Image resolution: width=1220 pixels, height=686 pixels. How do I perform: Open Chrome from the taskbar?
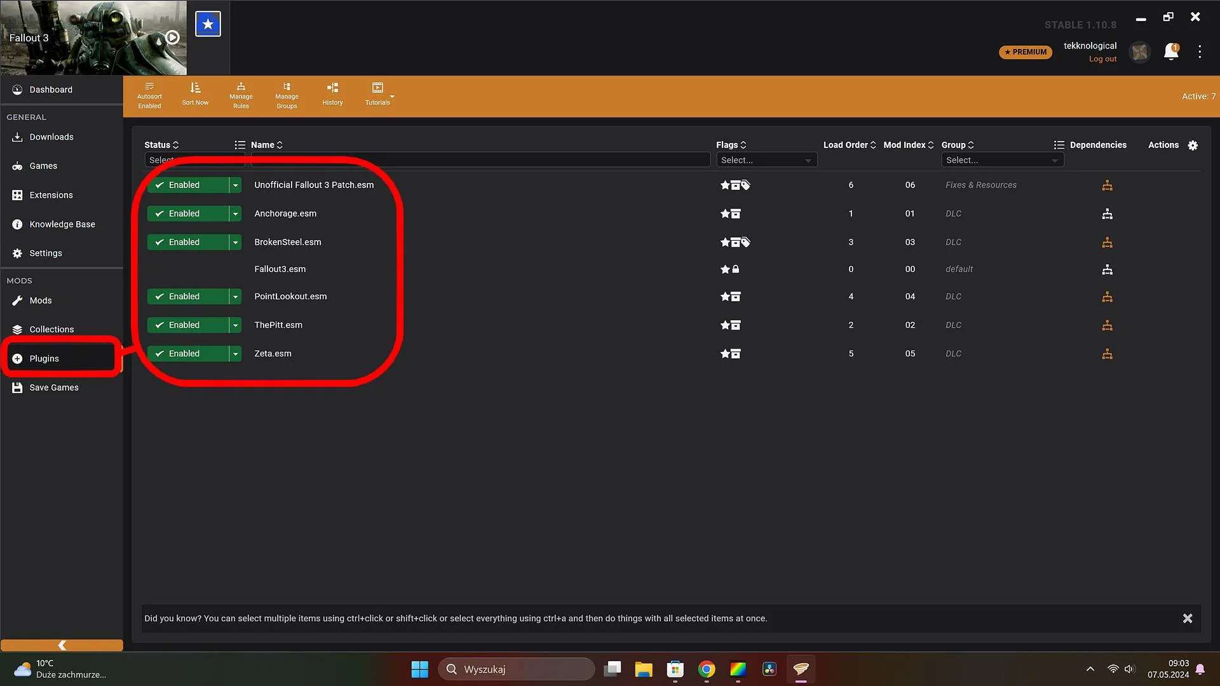707,669
